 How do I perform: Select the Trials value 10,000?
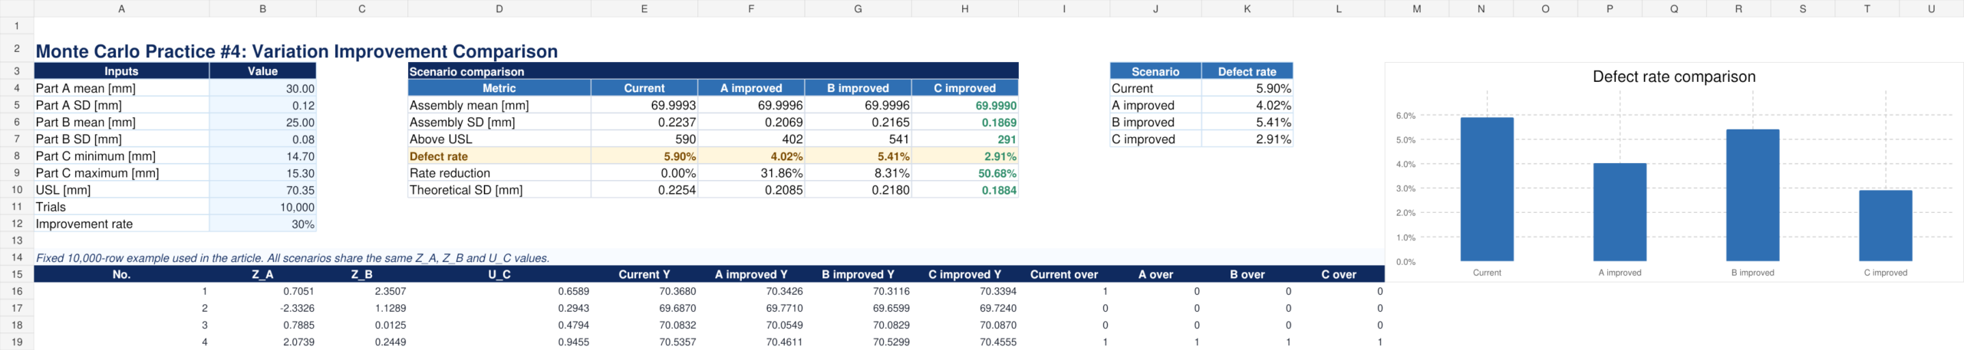(262, 207)
